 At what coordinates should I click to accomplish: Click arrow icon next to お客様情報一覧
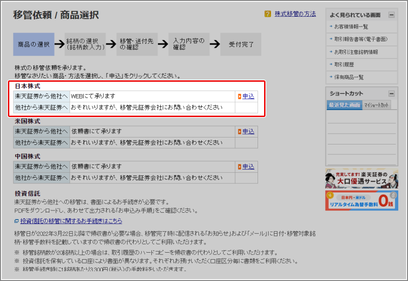[x=331, y=26]
